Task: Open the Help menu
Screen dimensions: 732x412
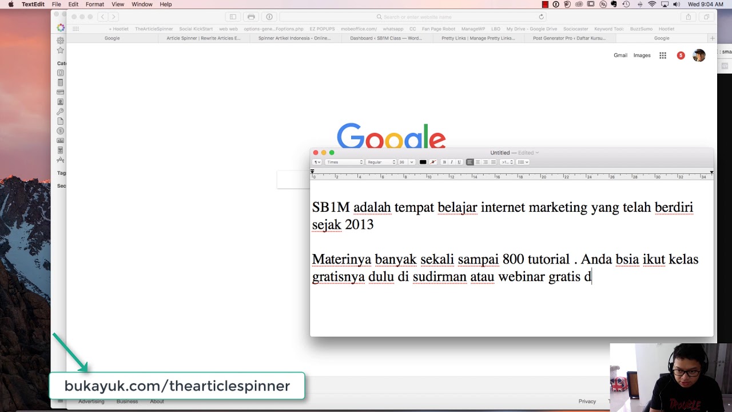Action: (x=166, y=4)
